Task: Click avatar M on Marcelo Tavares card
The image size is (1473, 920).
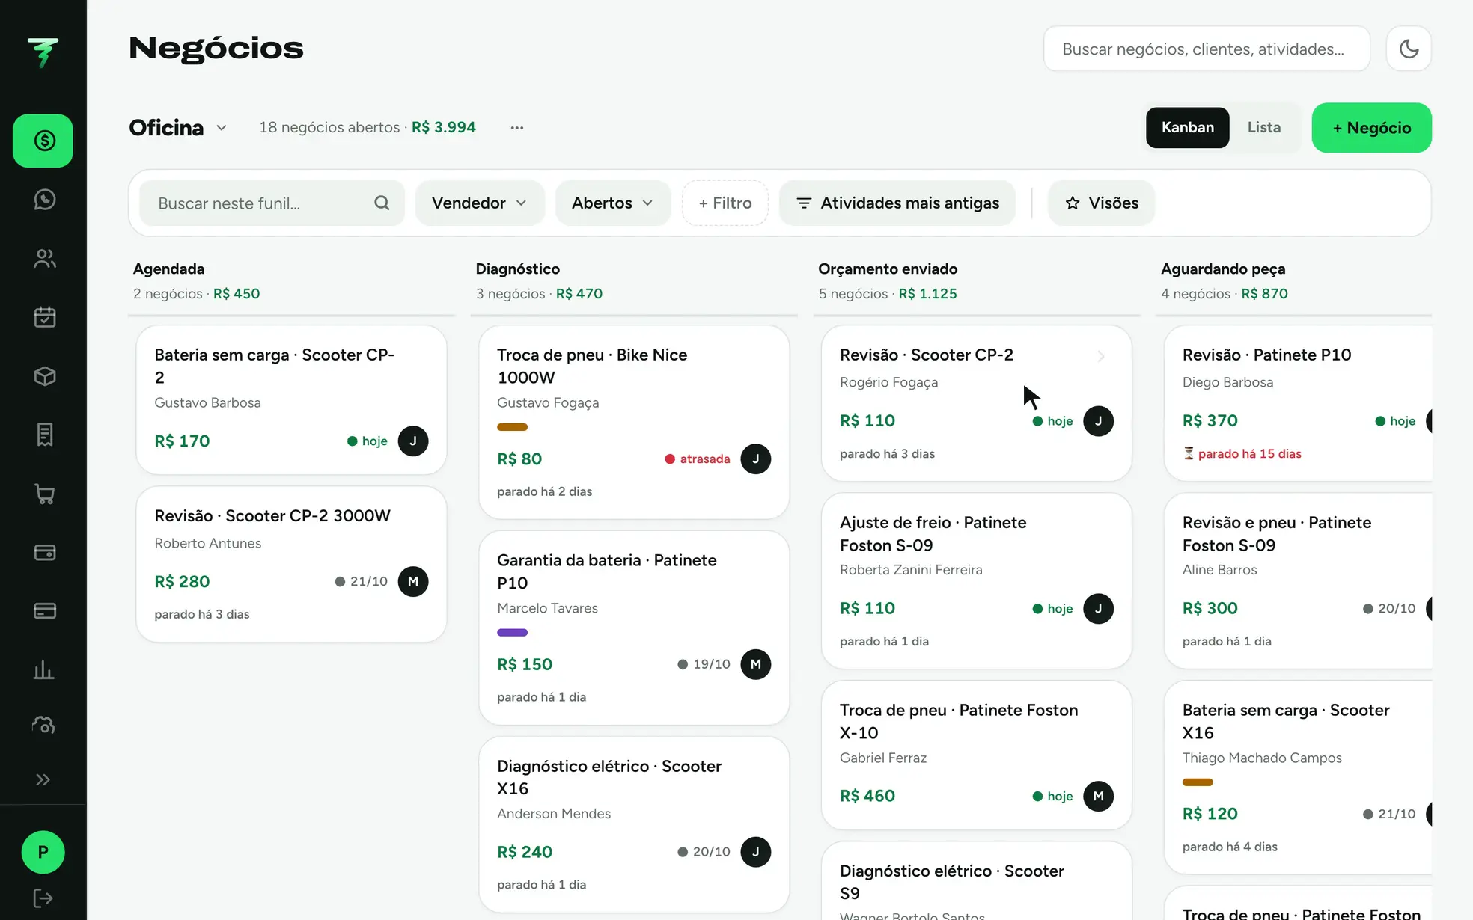Action: [756, 665]
